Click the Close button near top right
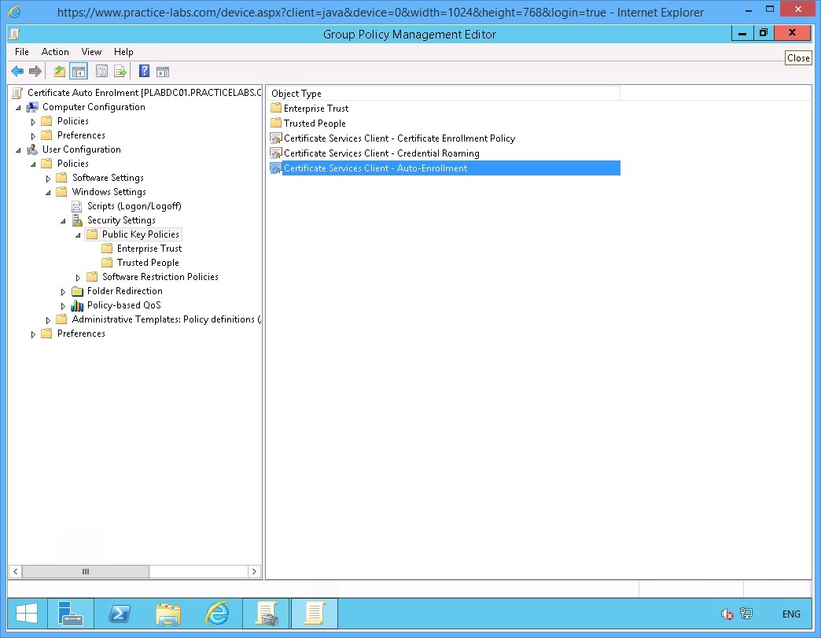This screenshot has height=638, width=821. [x=797, y=57]
